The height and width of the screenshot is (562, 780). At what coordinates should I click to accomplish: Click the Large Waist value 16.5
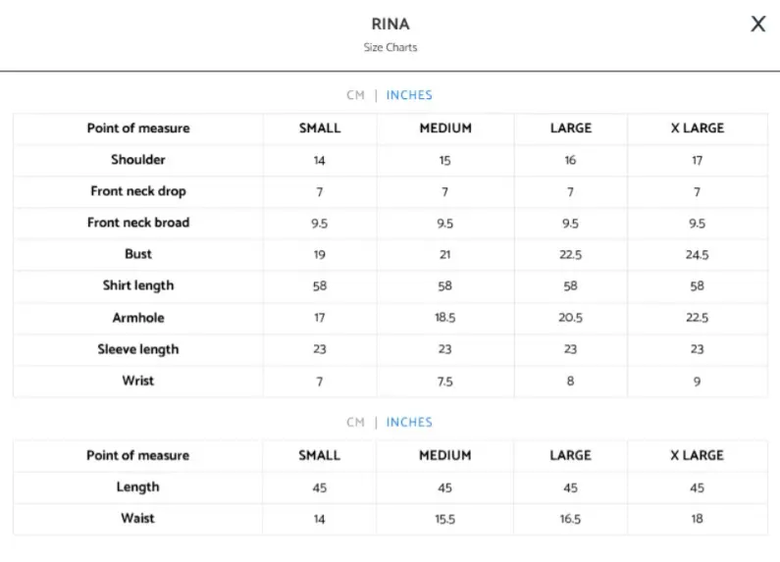(x=570, y=519)
